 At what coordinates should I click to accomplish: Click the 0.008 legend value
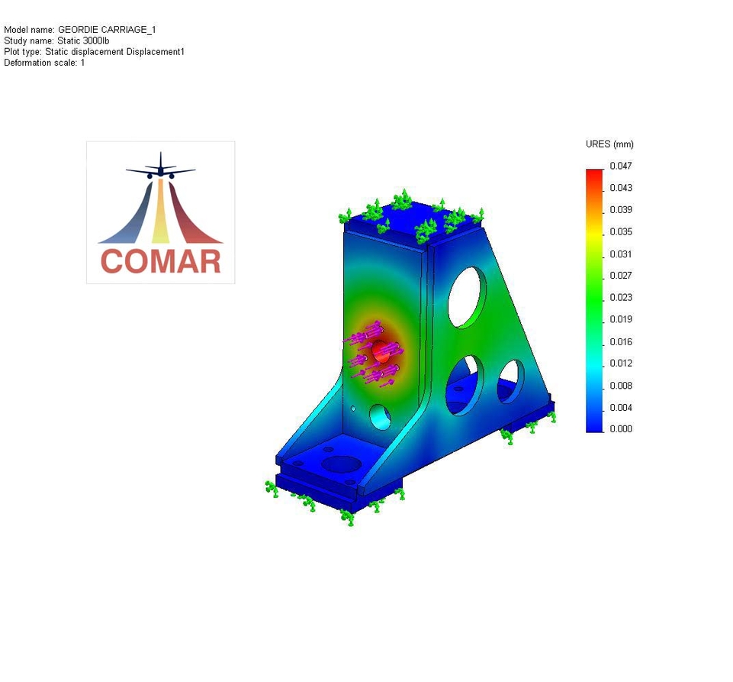click(x=621, y=386)
